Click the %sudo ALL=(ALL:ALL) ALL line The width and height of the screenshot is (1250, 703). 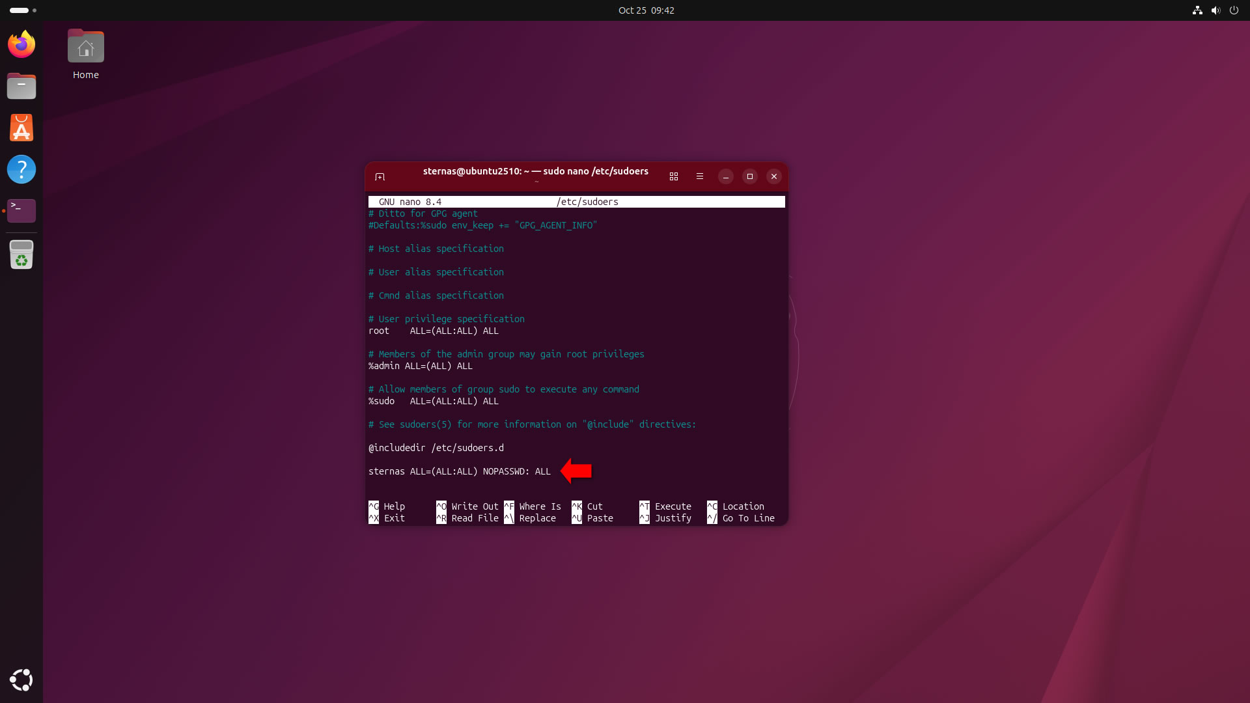pos(433,401)
